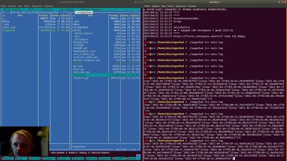
Task: Click highlighted *segezha4 row in right panel
Action: (x=105, y=75)
